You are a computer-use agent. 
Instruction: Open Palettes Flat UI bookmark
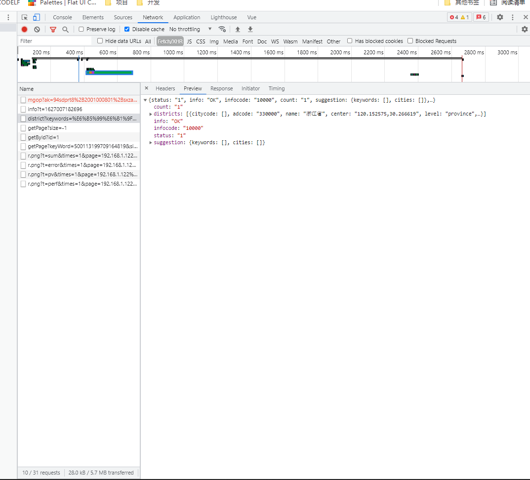[63, 2]
